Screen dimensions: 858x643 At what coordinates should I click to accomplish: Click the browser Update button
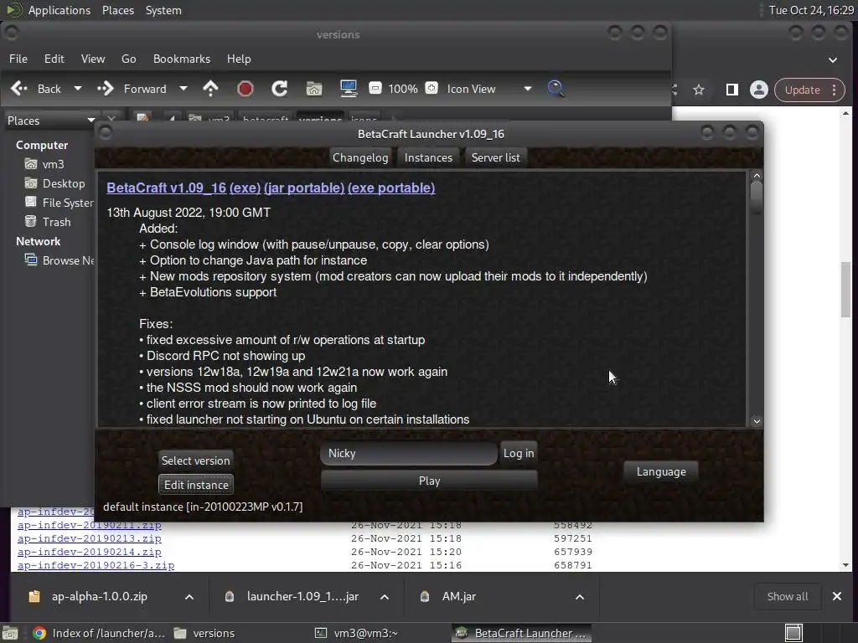(802, 90)
